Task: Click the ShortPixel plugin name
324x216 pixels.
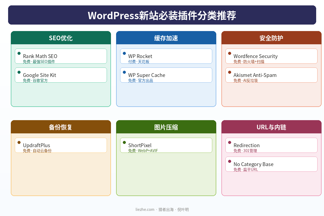Action: click(x=140, y=145)
